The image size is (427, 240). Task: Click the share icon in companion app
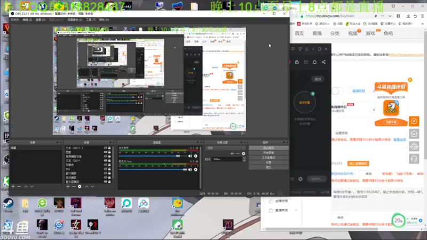(x=323, y=62)
